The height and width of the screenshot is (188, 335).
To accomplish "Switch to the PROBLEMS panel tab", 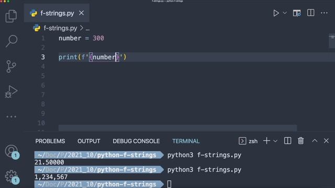I will click(x=50, y=141).
